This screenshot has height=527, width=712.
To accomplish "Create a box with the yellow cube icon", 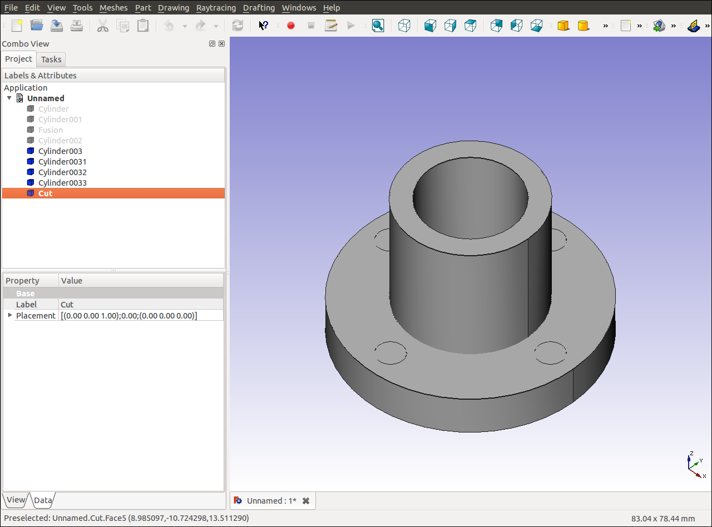I will pyautogui.click(x=563, y=26).
